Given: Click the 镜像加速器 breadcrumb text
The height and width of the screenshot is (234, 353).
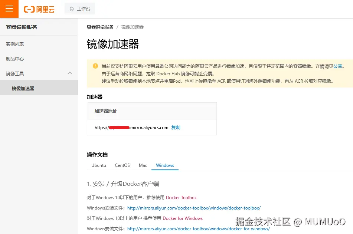Looking at the screenshot, I should click(x=133, y=27).
